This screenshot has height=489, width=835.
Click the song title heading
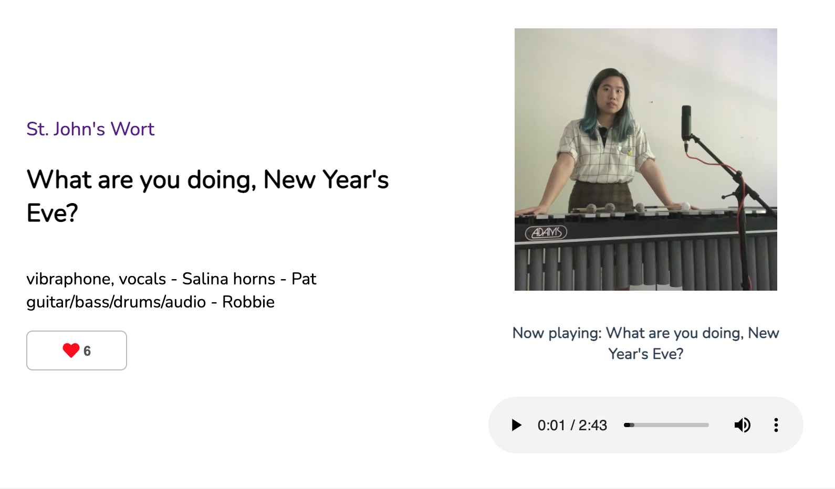207,179
